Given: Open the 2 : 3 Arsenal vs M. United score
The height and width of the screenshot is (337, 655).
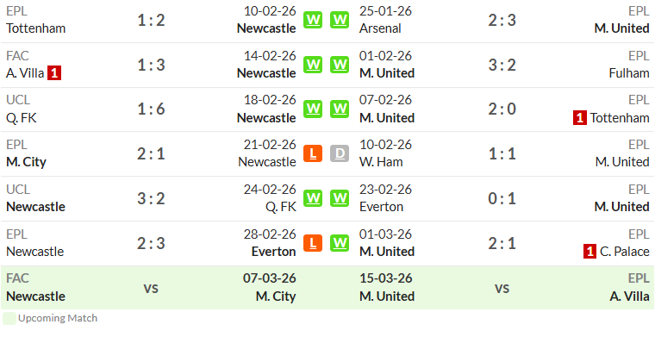Looking at the screenshot, I should click(502, 20).
